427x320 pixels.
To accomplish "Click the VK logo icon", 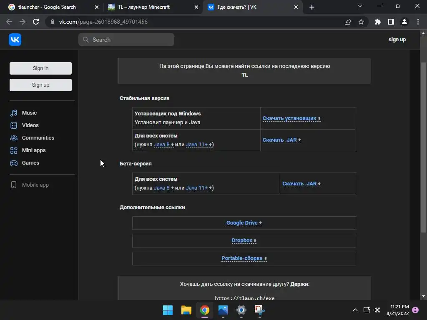I will 15,40.
